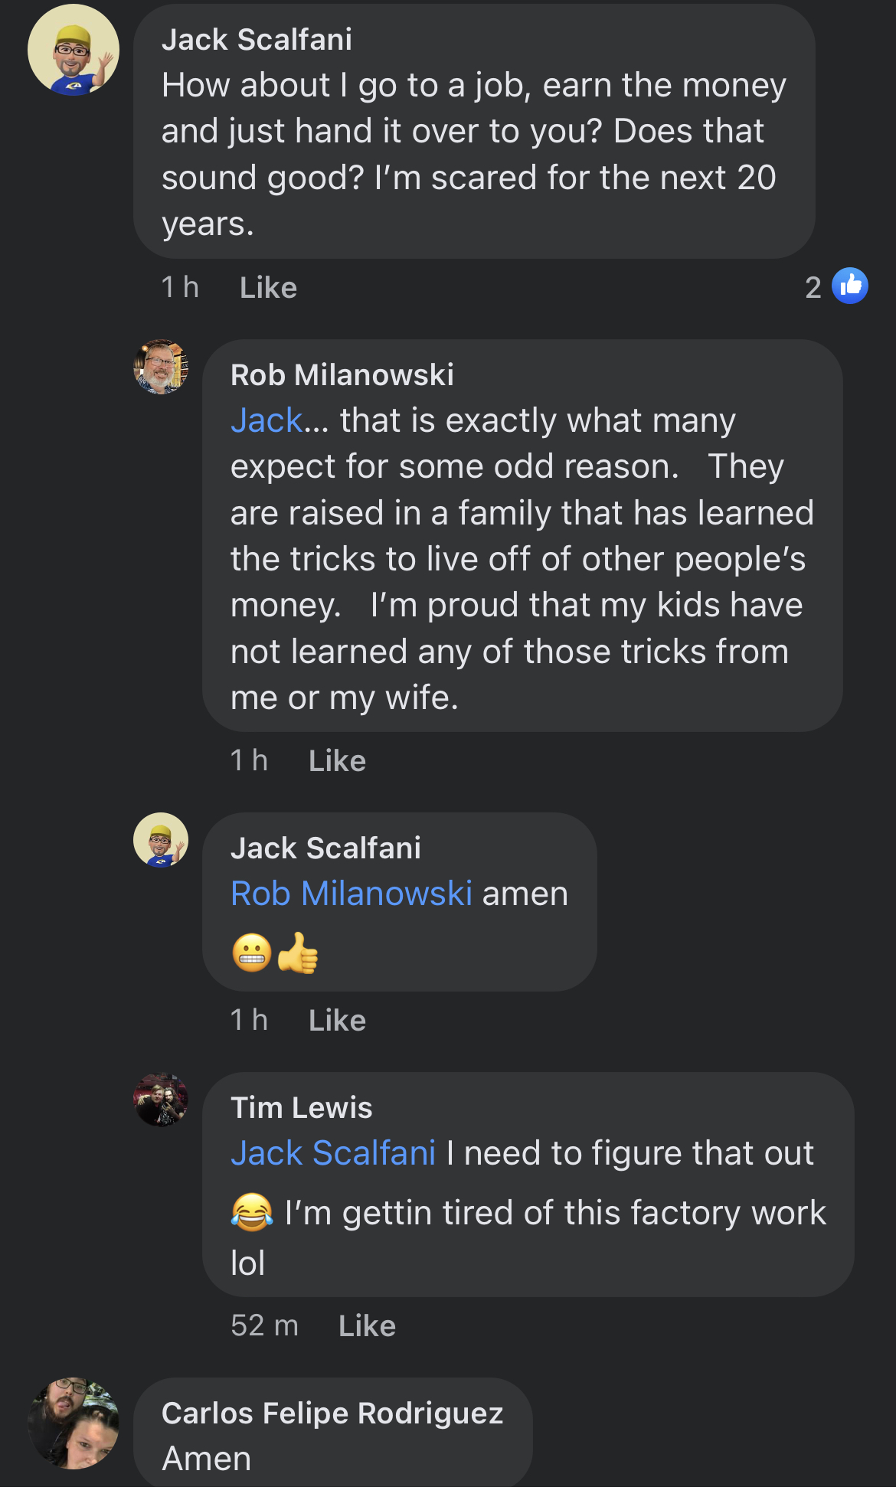Screen dimensions: 896x1487
Task: Open Tim Lewis's profile picture
Action: 161,1100
